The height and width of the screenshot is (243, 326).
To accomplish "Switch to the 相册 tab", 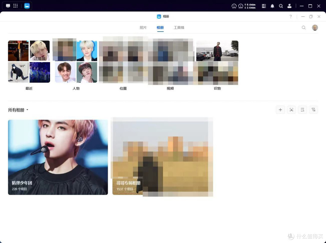I will pos(160,27).
